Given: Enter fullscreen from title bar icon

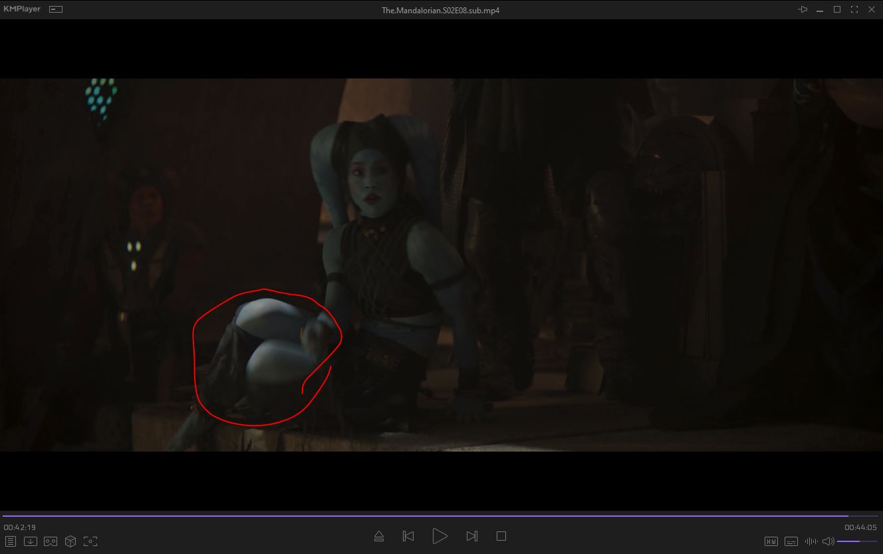Looking at the screenshot, I should point(854,9).
